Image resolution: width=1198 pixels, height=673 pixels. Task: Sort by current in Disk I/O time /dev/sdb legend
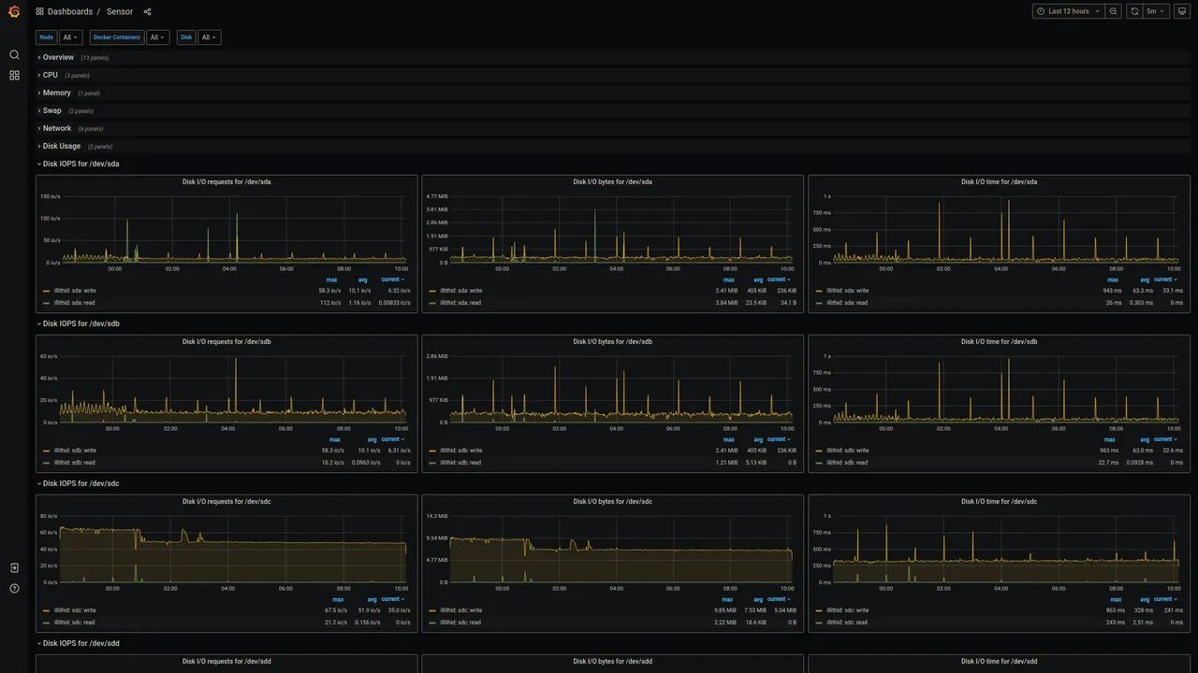click(1165, 439)
